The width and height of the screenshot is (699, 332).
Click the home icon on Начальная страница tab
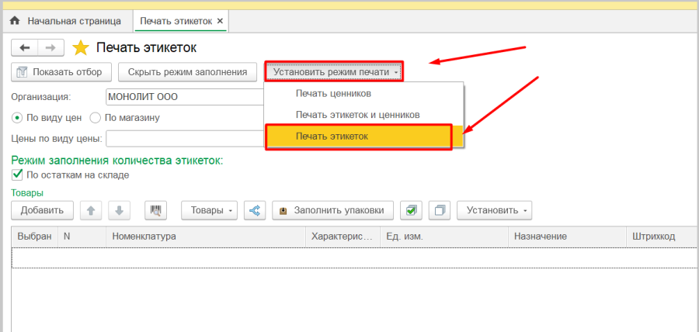(14, 20)
